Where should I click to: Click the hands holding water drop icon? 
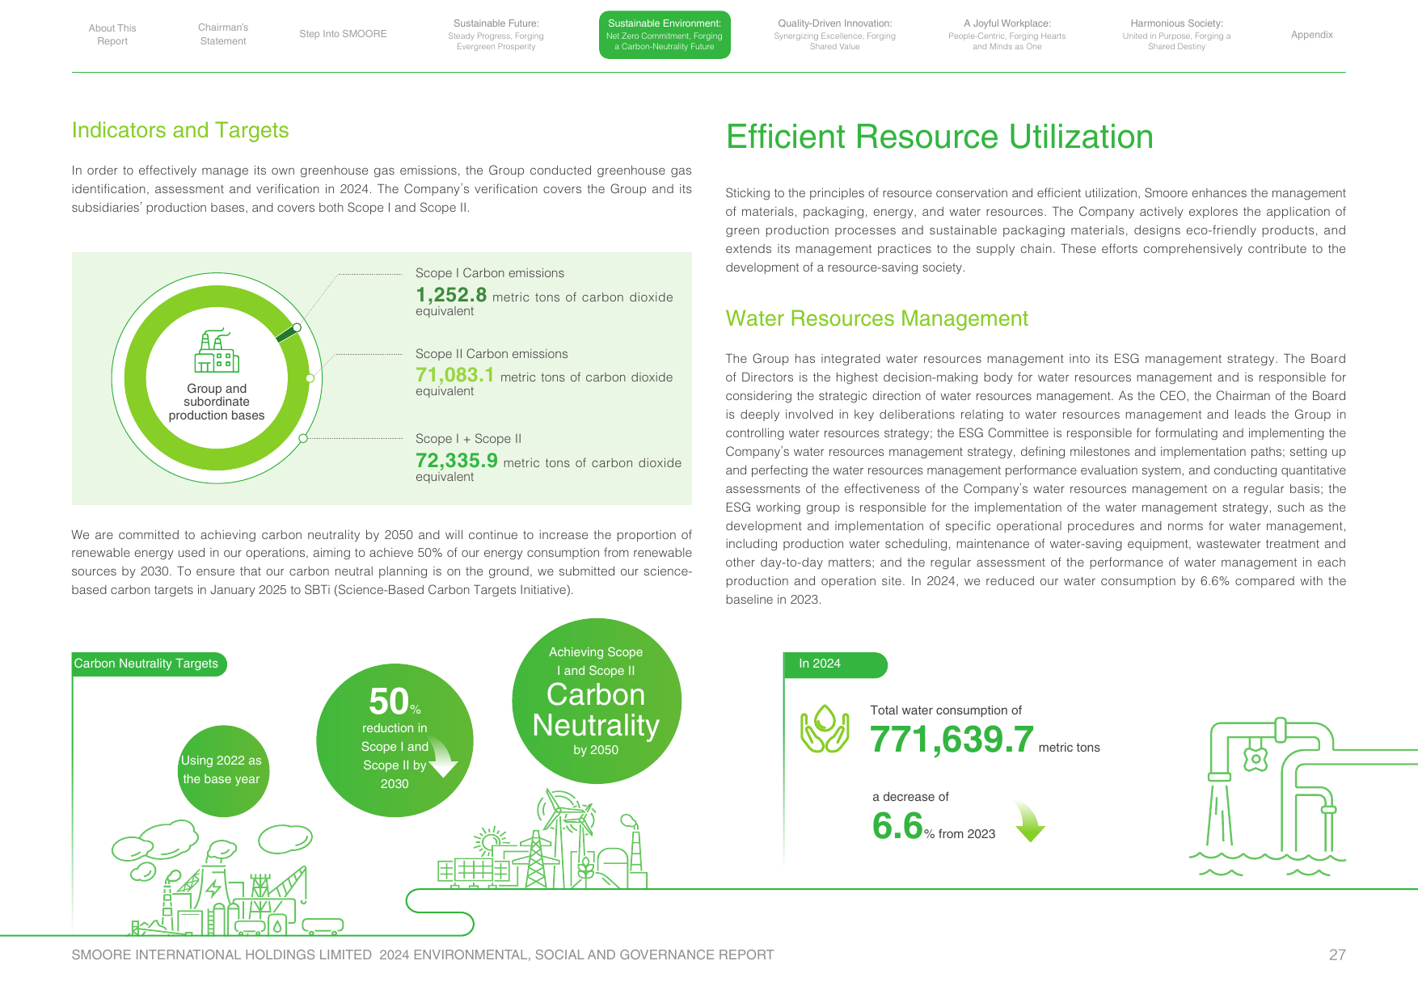point(825,729)
